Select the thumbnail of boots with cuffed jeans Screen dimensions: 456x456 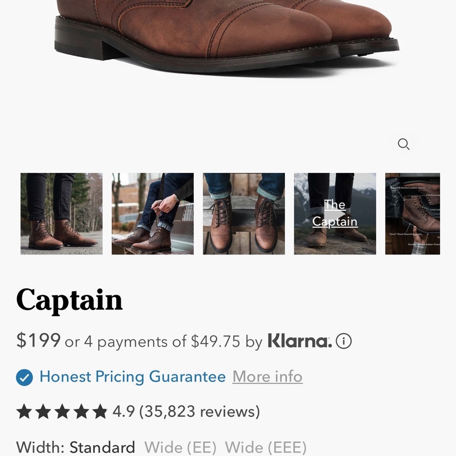(244, 213)
